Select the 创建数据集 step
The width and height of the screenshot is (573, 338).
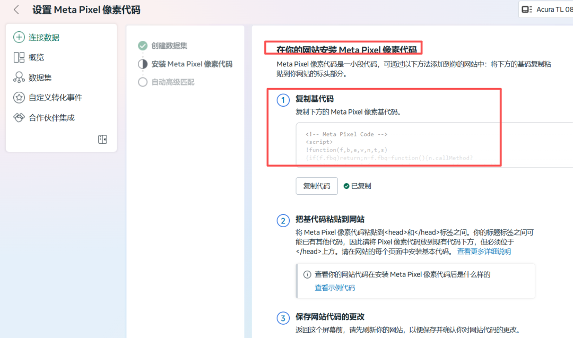(x=169, y=46)
